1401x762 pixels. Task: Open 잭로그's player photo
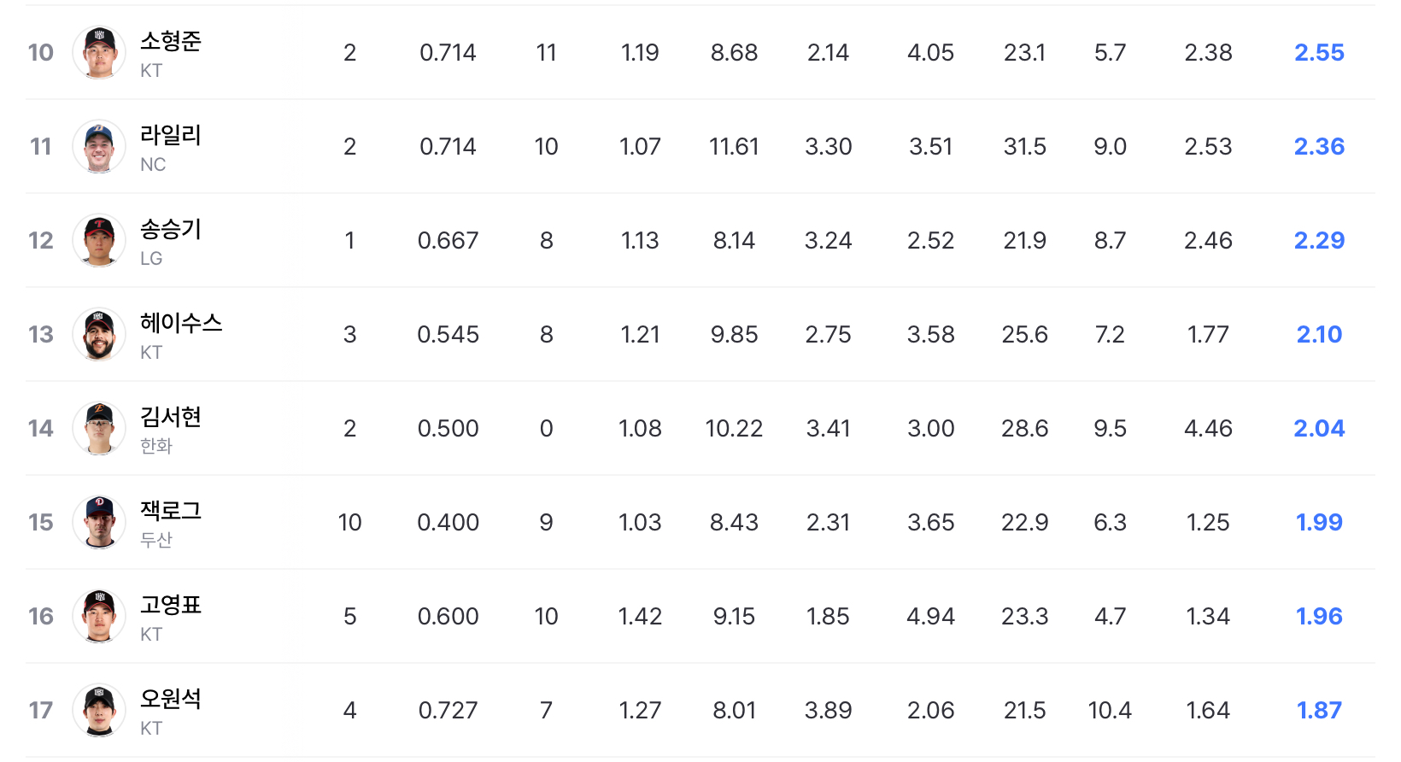[x=99, y=522]
